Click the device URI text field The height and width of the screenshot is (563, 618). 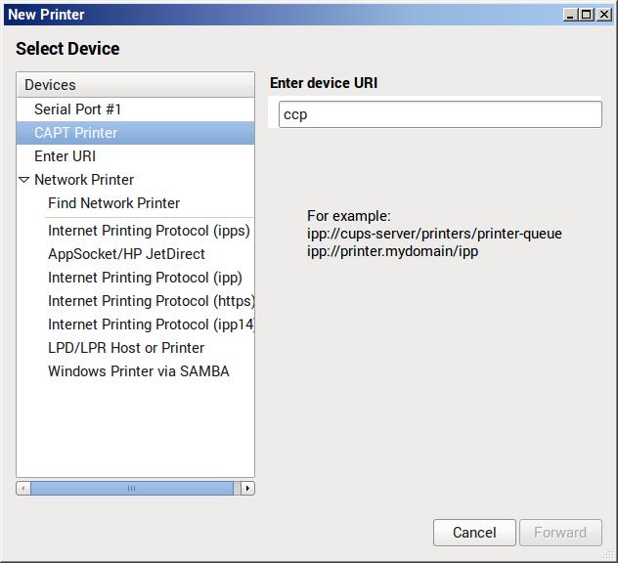439,114
